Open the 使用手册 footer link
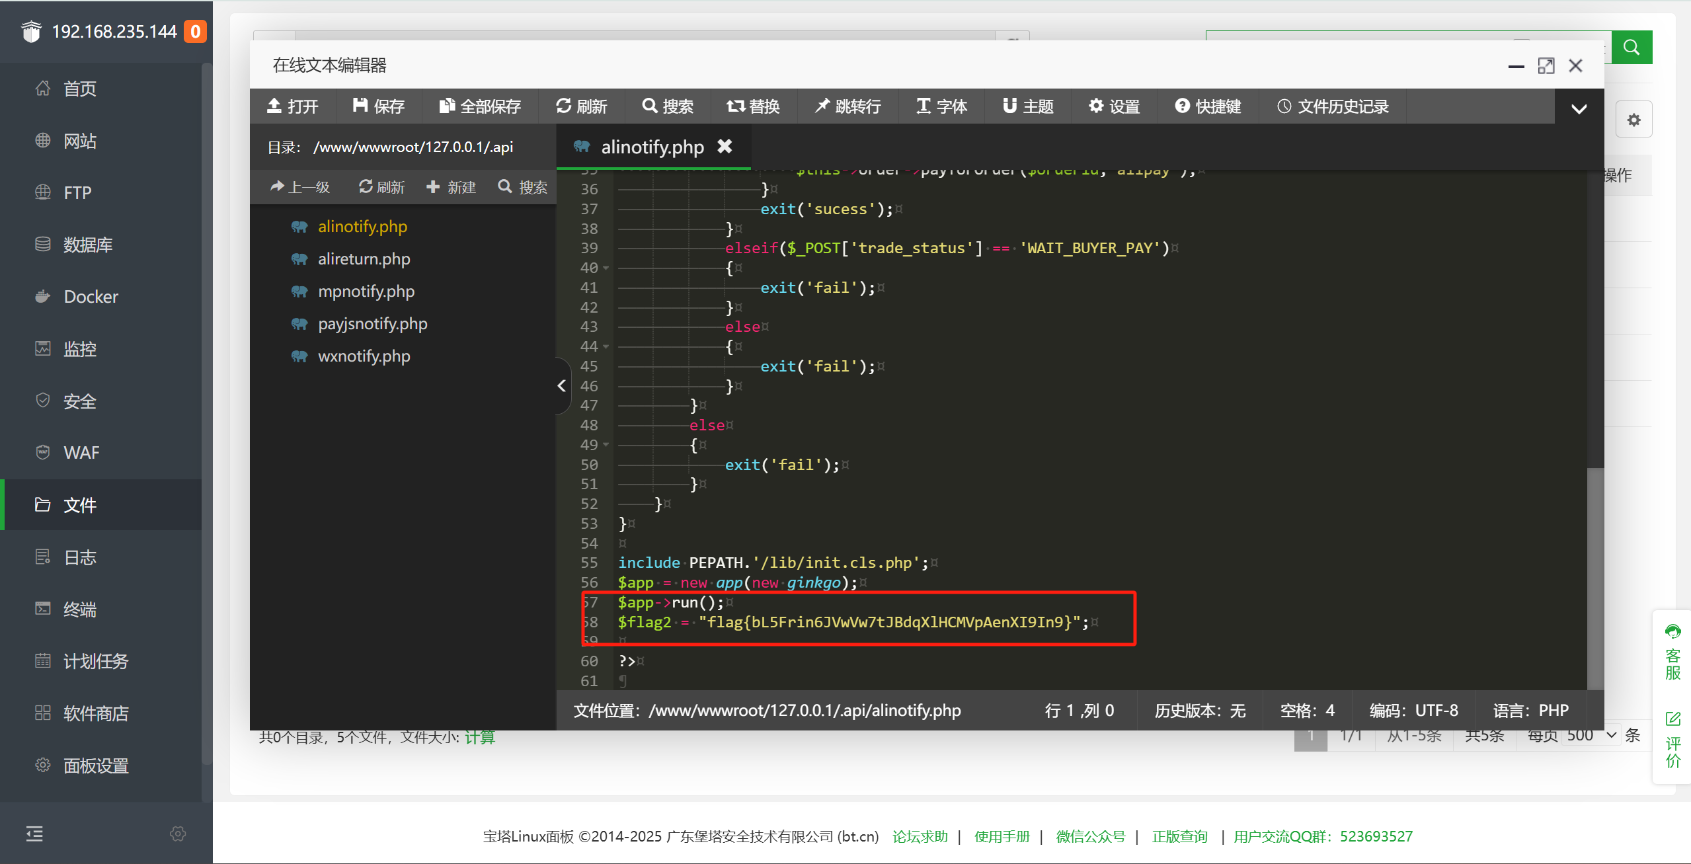The height and width of the screenshot is (864, 1691). [x=1002, y=836]
